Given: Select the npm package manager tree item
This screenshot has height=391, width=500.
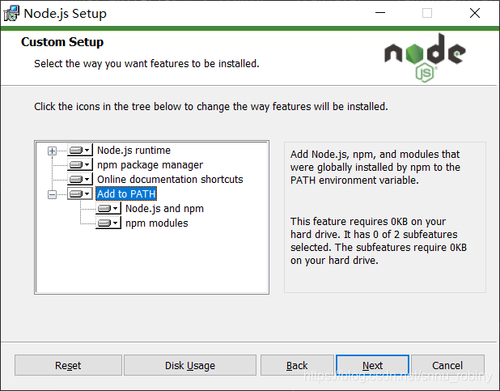Looking at the screenshot, I should coord(150,165).
